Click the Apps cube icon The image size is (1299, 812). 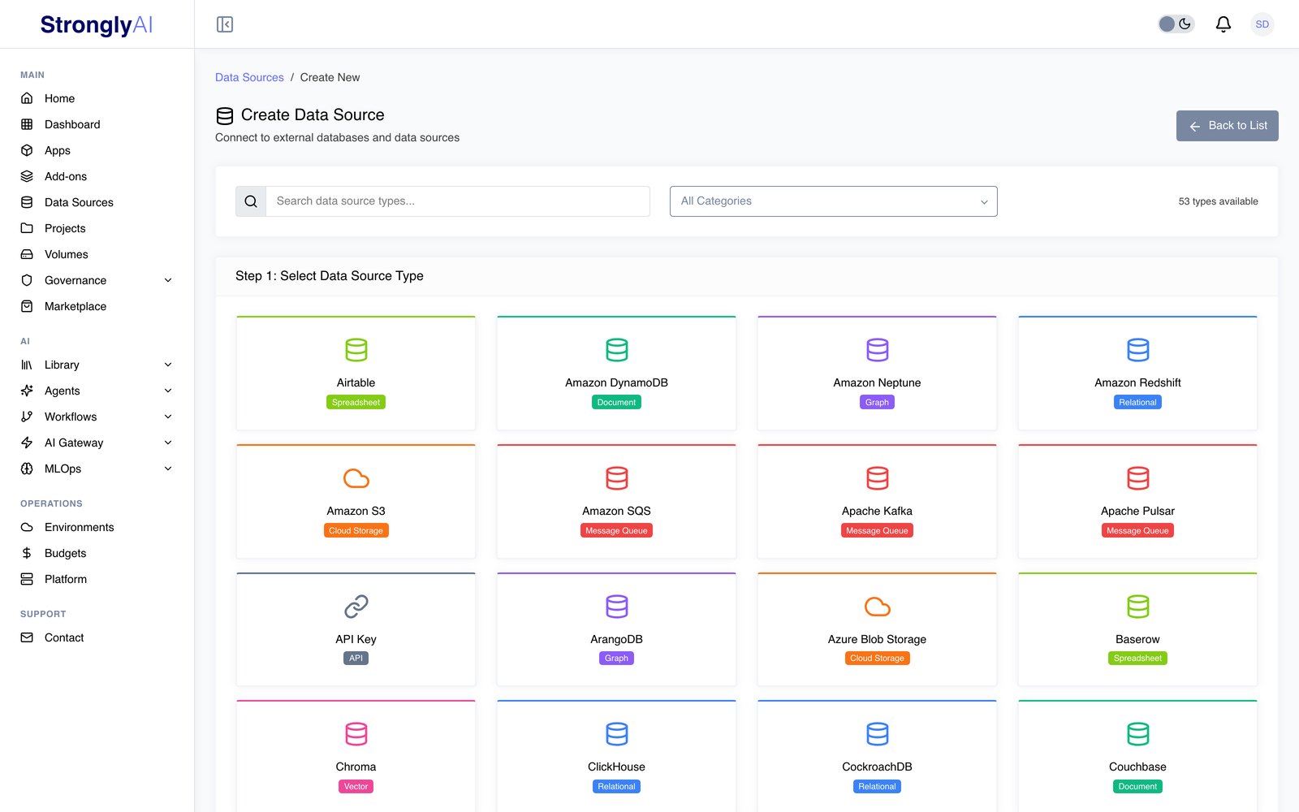coord(27,150)
